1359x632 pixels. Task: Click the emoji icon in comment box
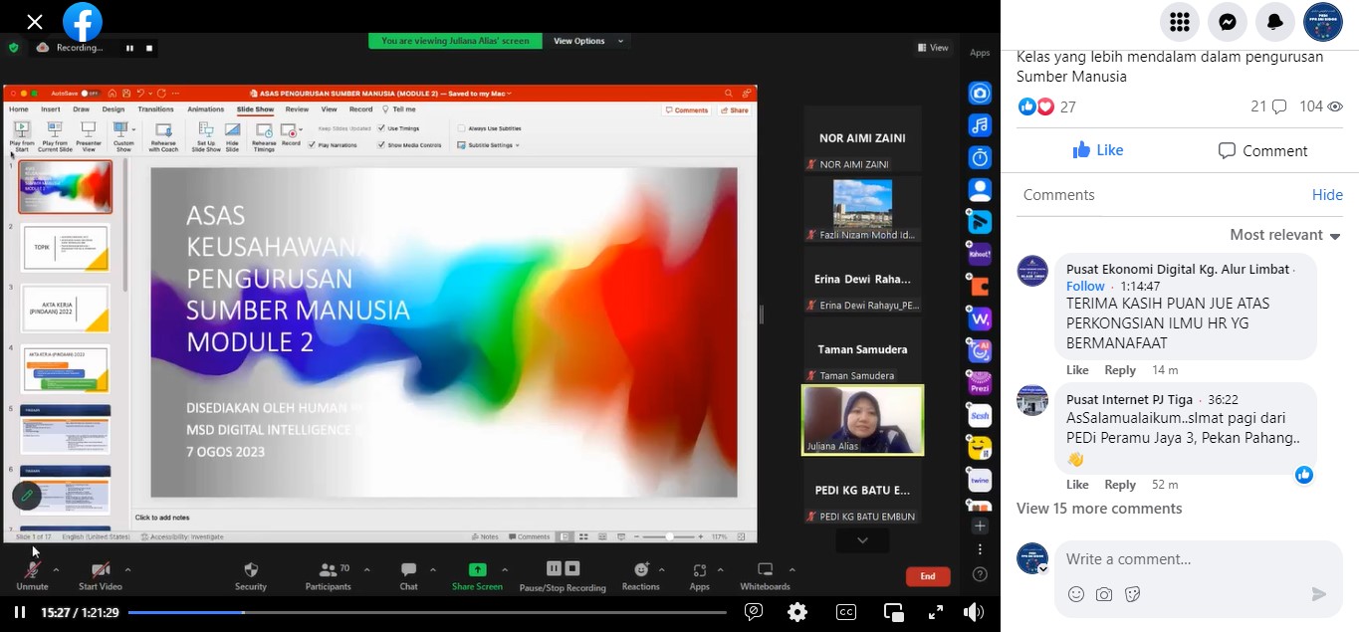click(x=1076, y=594)
